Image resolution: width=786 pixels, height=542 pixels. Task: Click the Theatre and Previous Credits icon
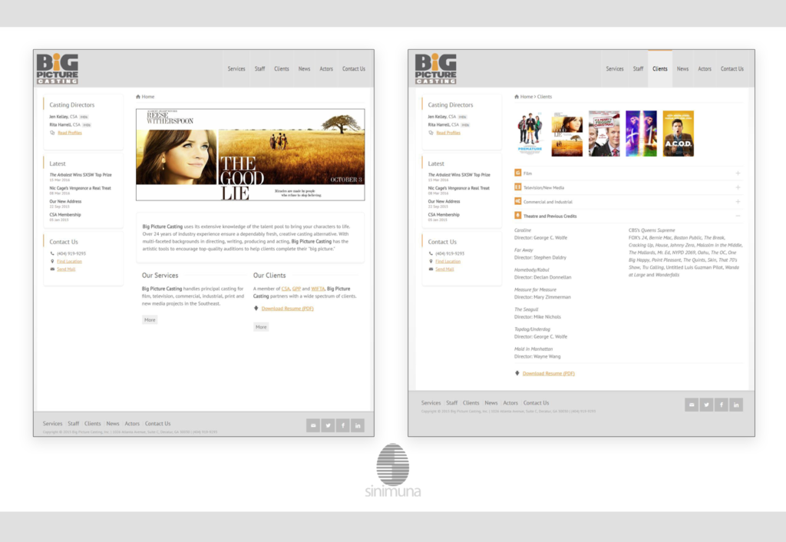[518, 216]
